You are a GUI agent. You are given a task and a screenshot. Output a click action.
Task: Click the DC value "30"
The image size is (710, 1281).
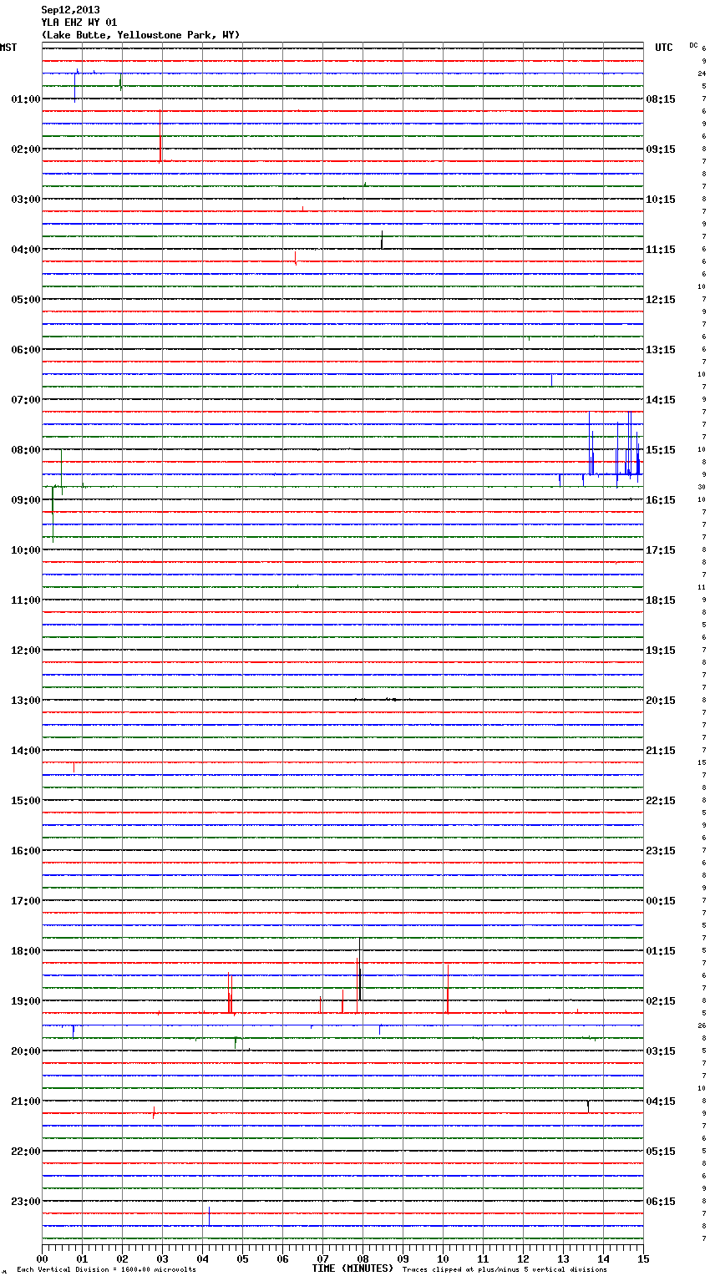point(702,488)
